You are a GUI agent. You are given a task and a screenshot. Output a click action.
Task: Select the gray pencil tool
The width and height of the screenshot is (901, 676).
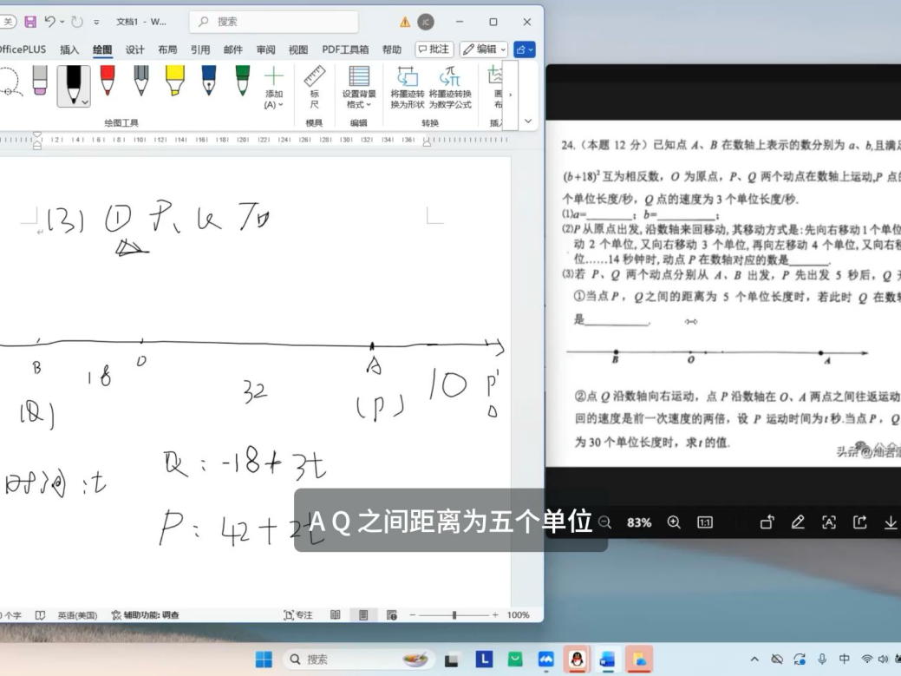pyautogui.click(x=140, y=82)
